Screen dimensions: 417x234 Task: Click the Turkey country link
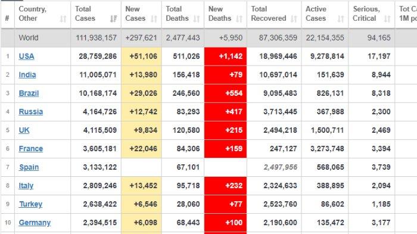point(31,204)
